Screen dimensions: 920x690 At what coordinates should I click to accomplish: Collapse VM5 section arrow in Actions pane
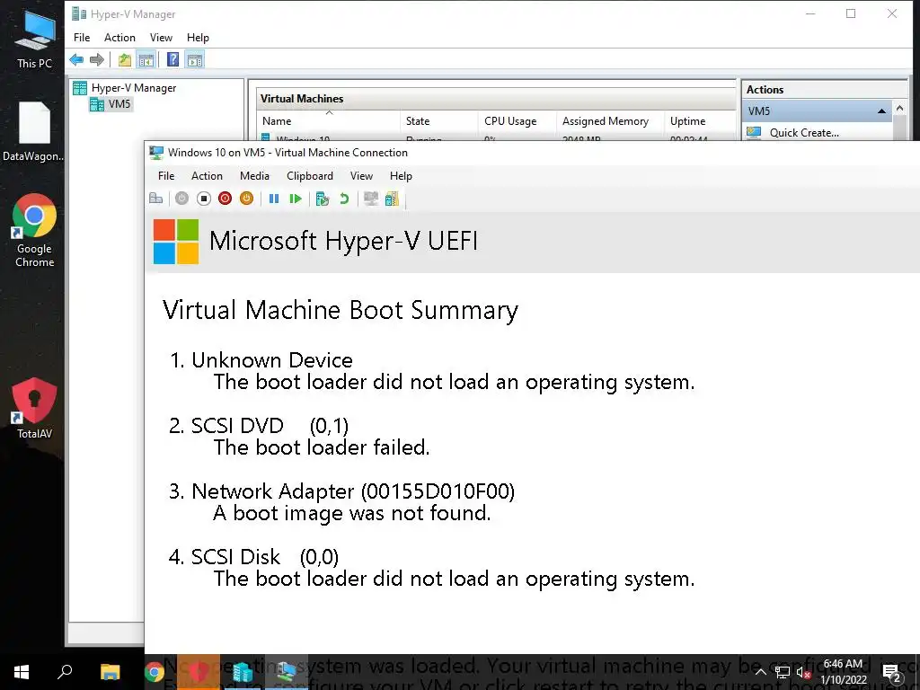[x=881, y=111]
